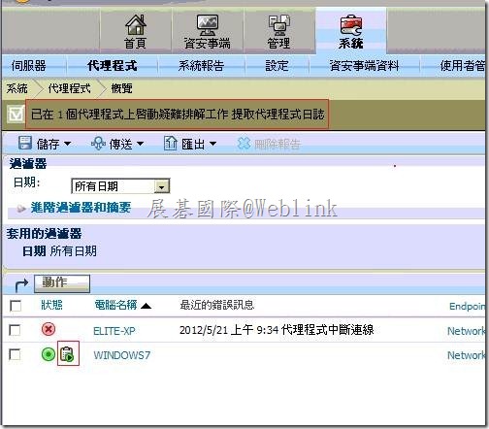This screenshot has height=429, width=489.
Task: Click the monitor icon above 資安事端
Action: (x=208, y=25)
